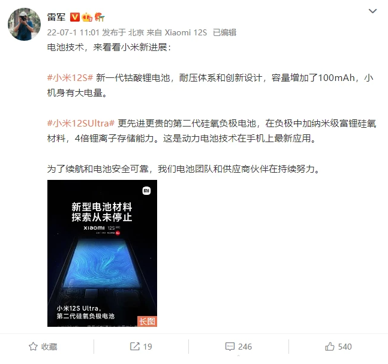Like the post with thumbs-up icon

click(x=330, y=347)
